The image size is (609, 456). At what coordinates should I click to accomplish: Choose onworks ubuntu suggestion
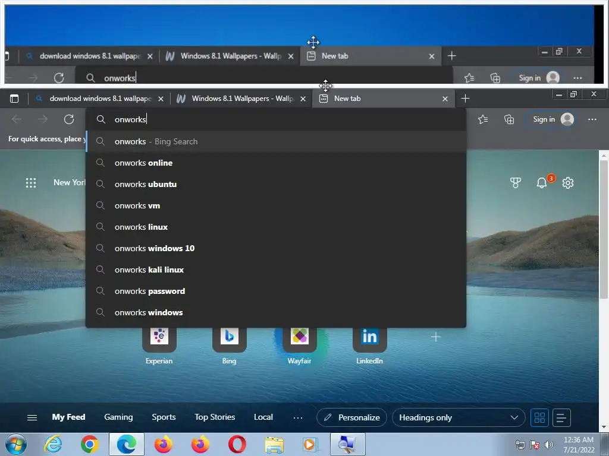point(276,184)
